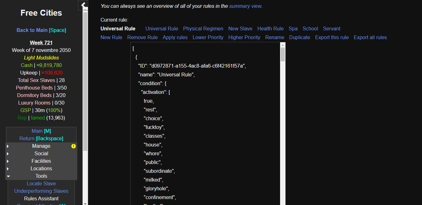422x205 pixels.
Task: Collapse the sidebar with the arrow icon
Action: 83,5
